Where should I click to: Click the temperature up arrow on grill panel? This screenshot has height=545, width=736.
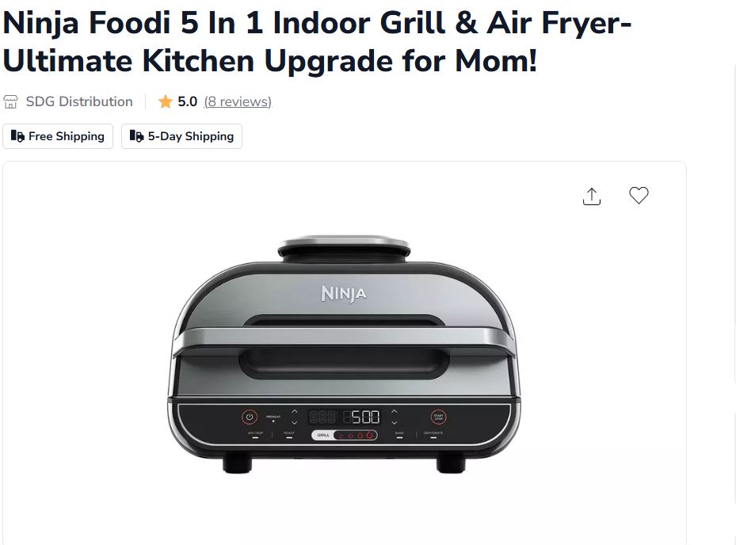pyautogui.click(x=395, y=411)
